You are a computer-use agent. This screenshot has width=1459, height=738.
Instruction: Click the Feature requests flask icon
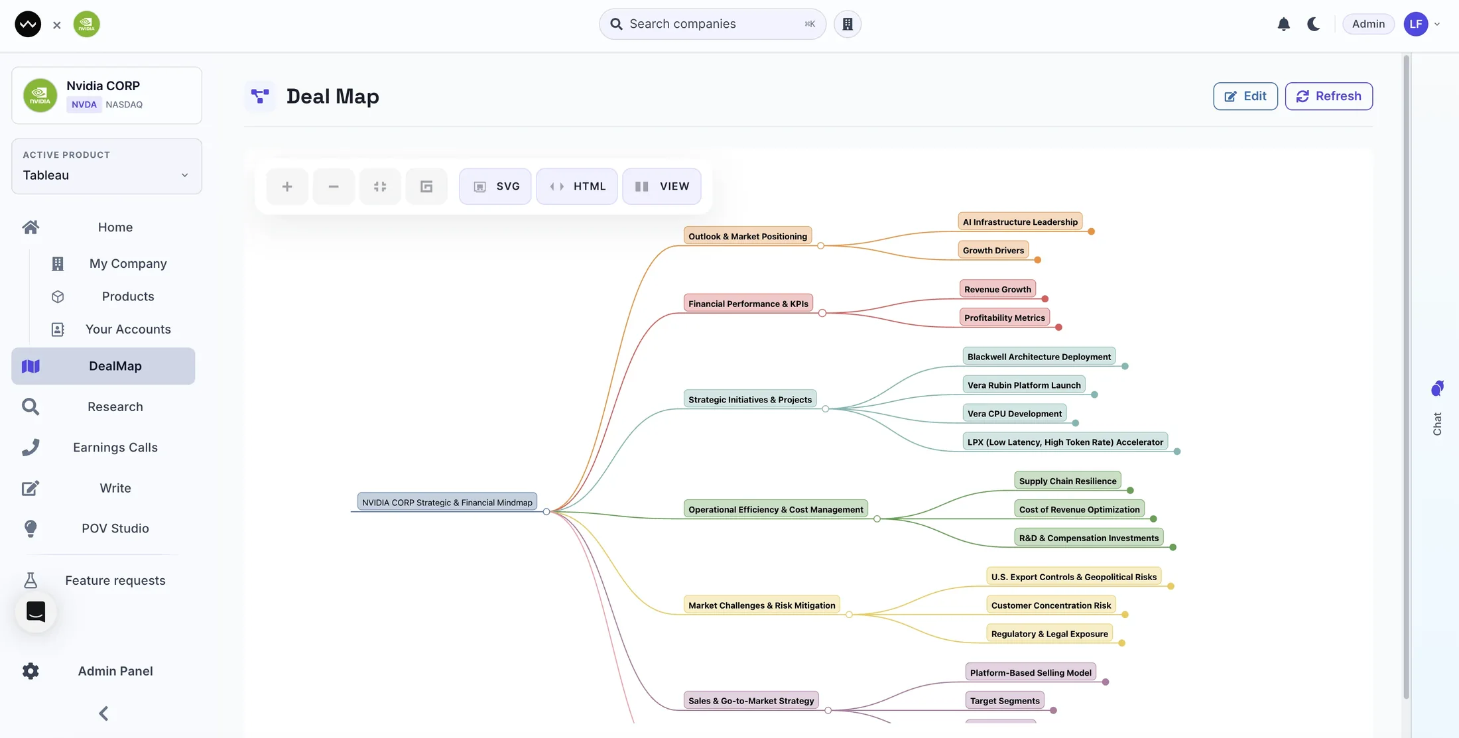pyautogui.click(x=31, y=581)
